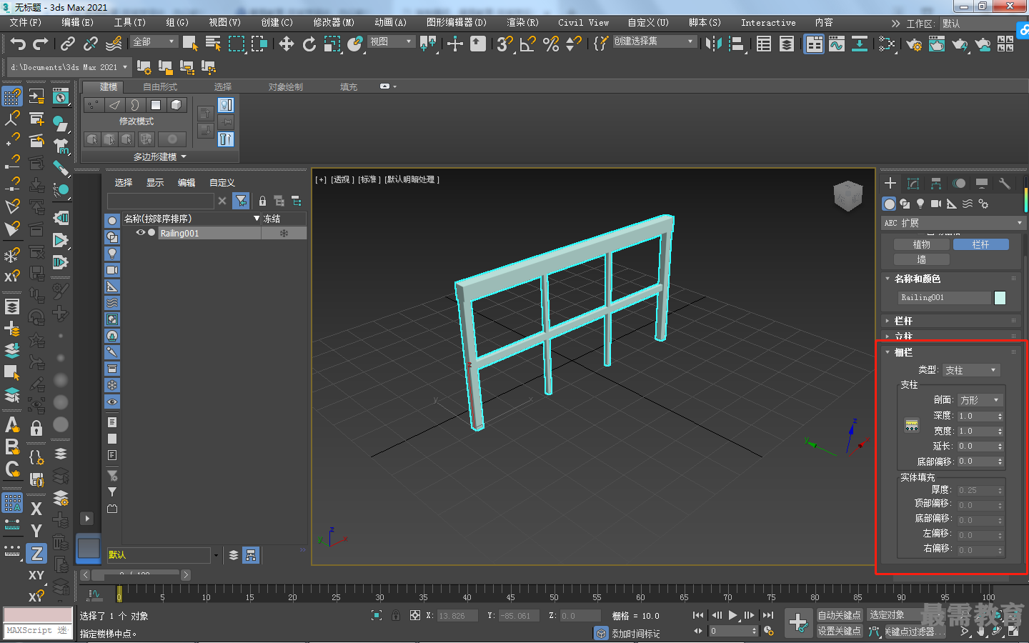
Task: Open Select by Name list icon
Action: point(213,44)
